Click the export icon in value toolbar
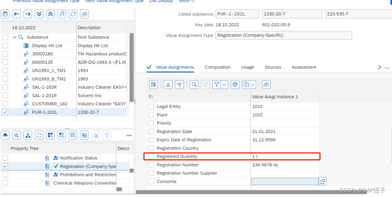 [x=247, y=85]
